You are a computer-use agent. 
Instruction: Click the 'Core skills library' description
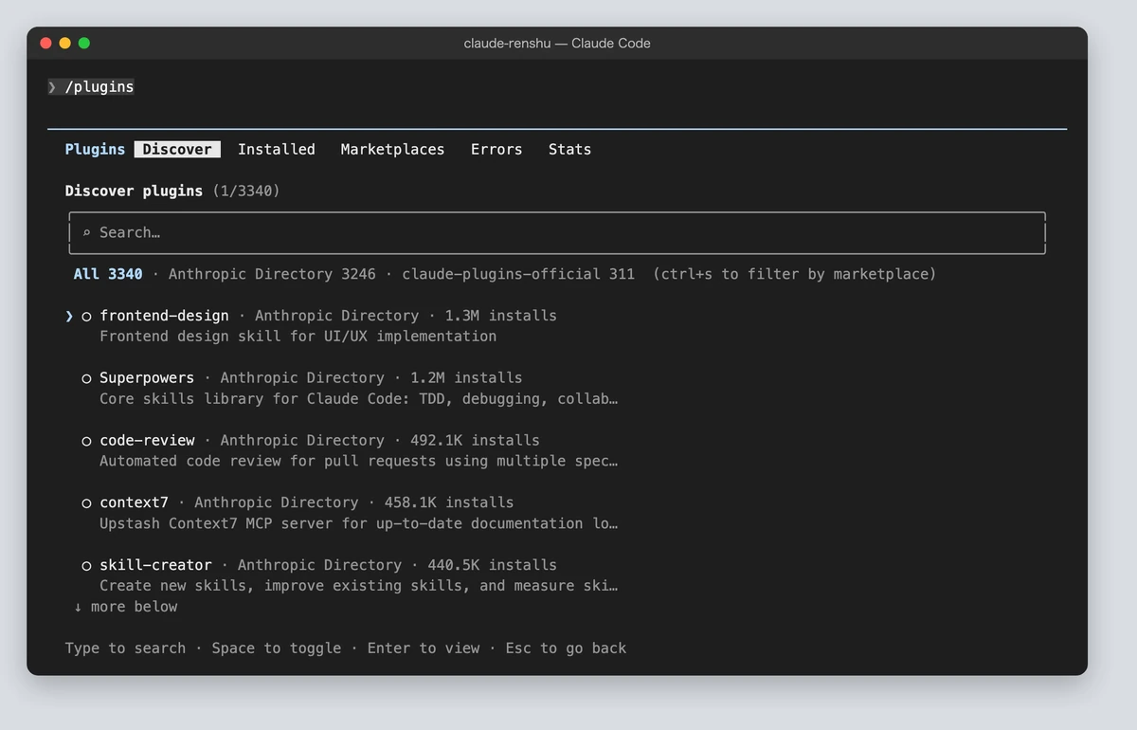tap(358, 399)
